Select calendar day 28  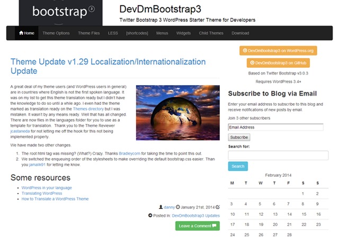pyautogui.click(x=290, y=235)
